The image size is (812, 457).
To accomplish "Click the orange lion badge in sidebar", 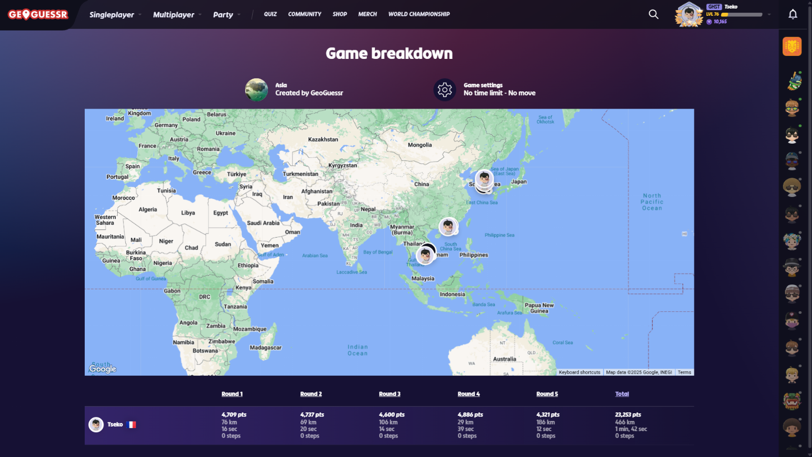I will (x=792, y=47).
